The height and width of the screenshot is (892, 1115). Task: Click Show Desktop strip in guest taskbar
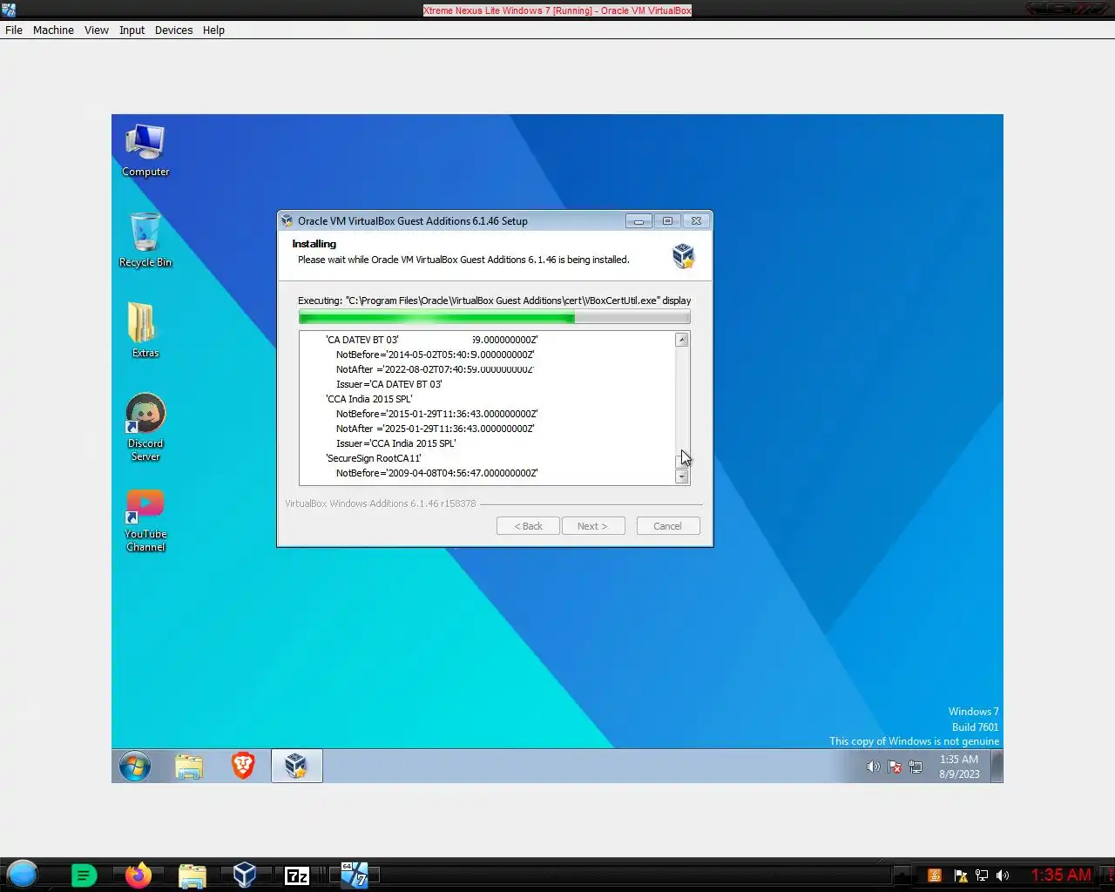[997, 767]
